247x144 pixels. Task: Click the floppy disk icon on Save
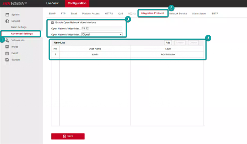tap(64, 136)
